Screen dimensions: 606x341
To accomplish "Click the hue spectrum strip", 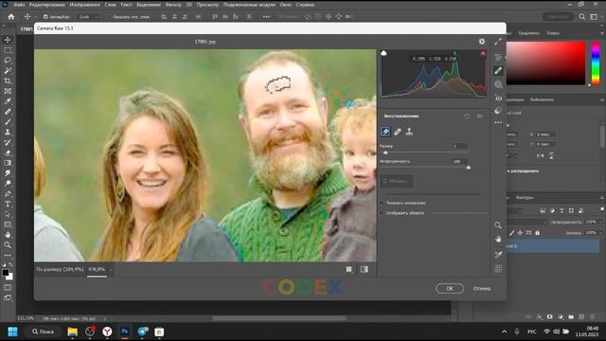I will (596, 63).
